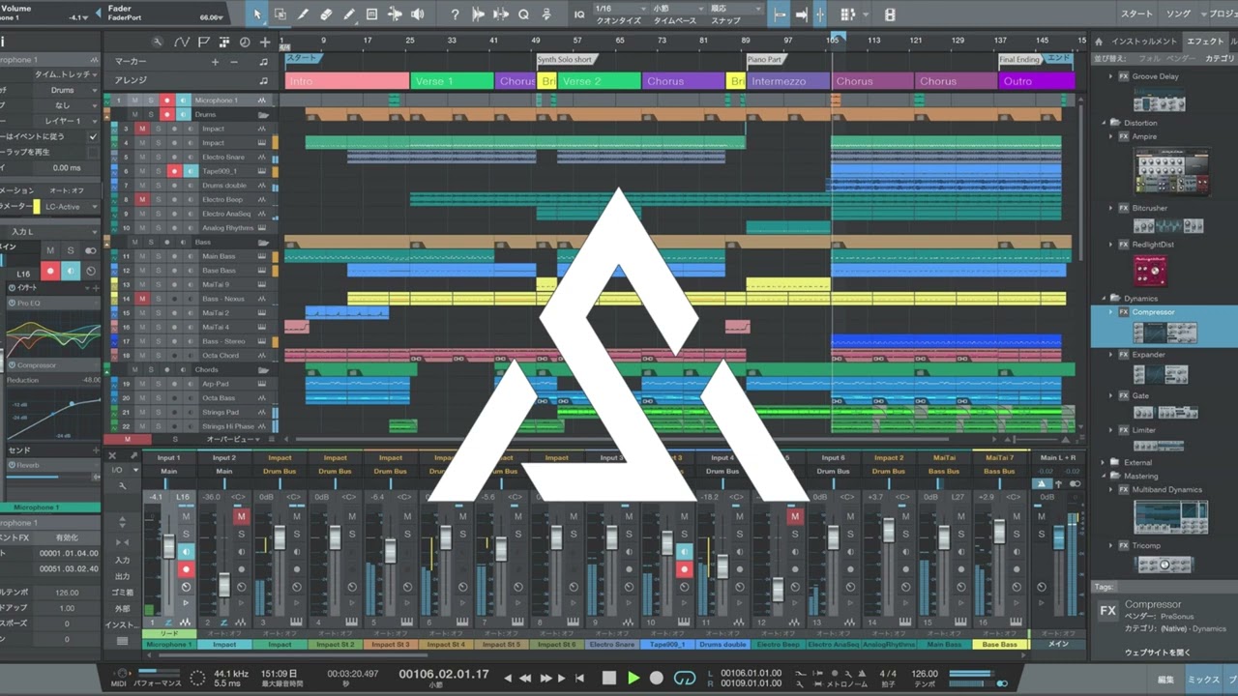1238x696 pixels.
Task: Open the ソング page tab
Action: click(1178, 14)
